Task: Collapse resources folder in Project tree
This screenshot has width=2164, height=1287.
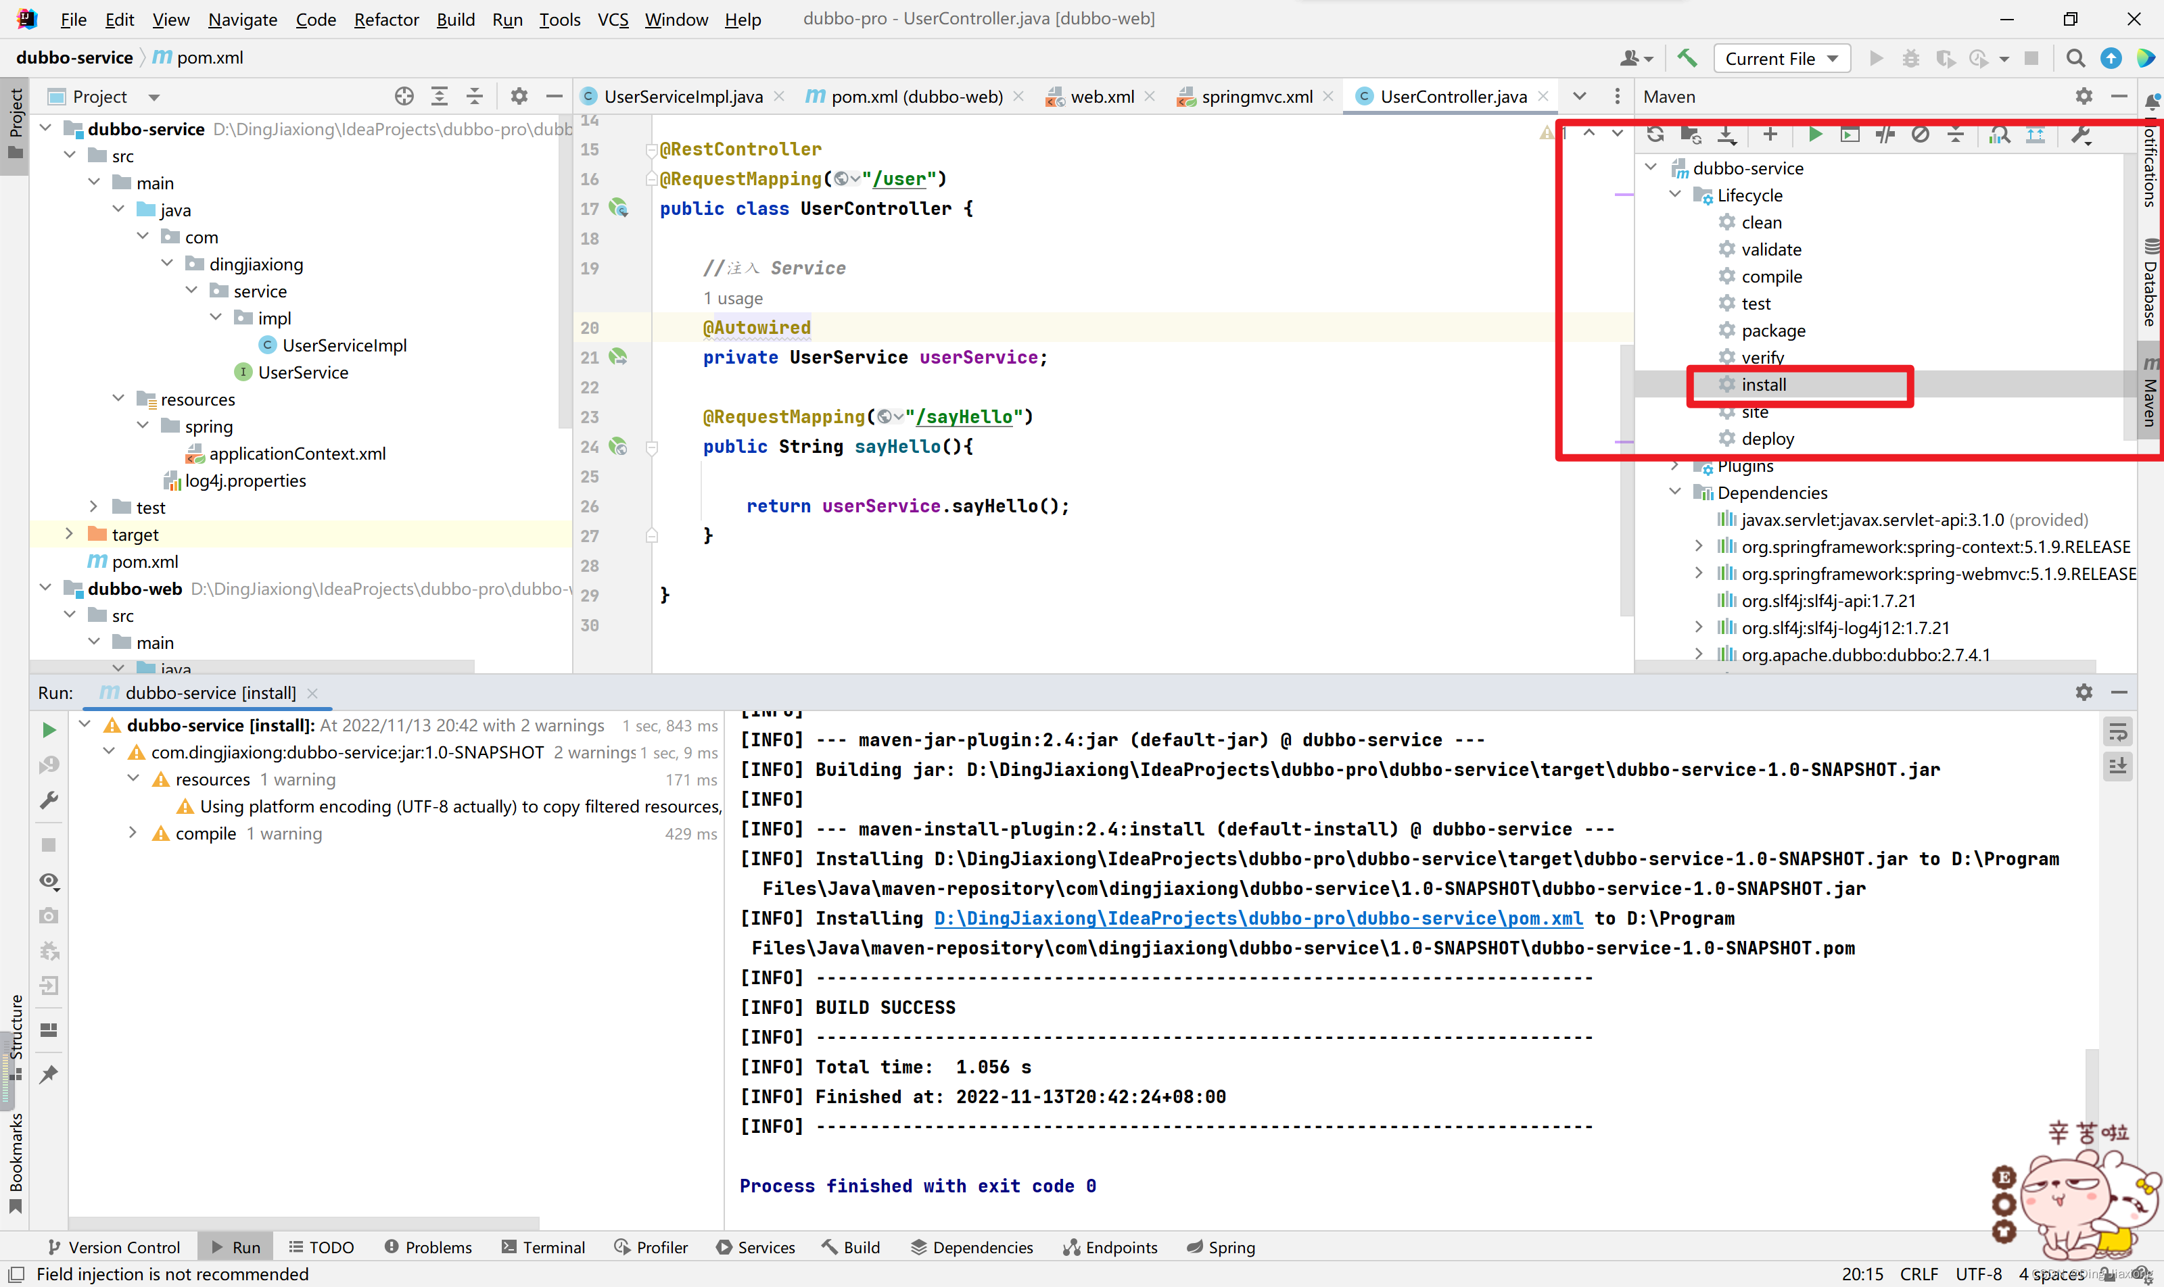Action: (119, 398)
